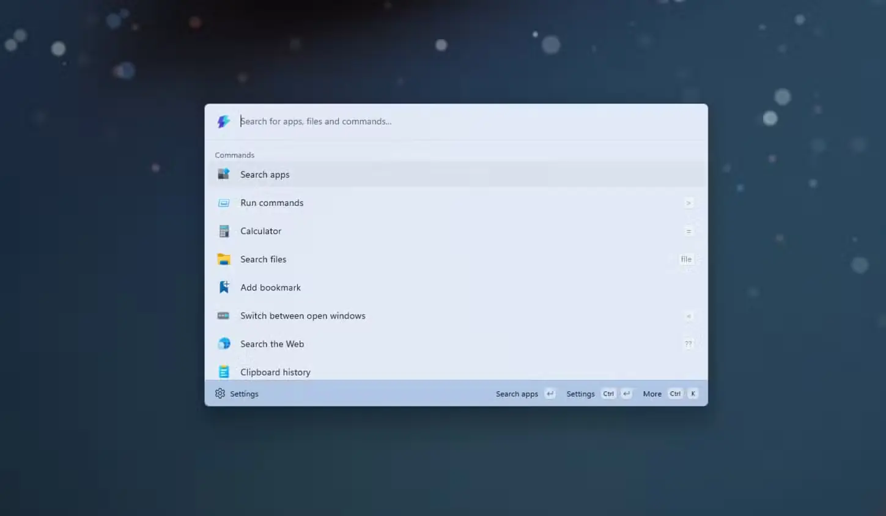Click the 'file' alias tag on Search files

coord(686,259)
